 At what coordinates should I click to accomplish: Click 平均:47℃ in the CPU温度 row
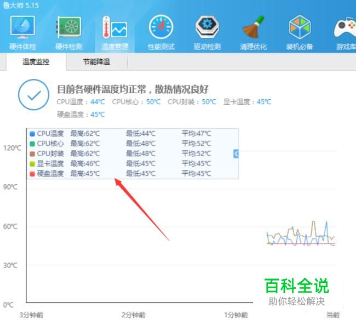click(196, 134)
